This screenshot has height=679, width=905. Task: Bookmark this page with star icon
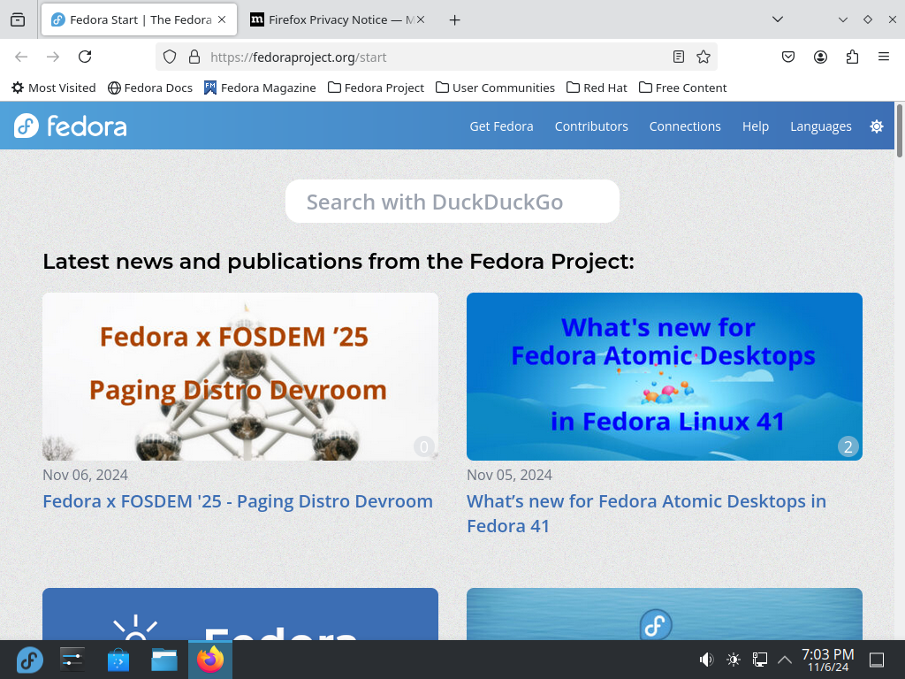(x=703, y=57)
